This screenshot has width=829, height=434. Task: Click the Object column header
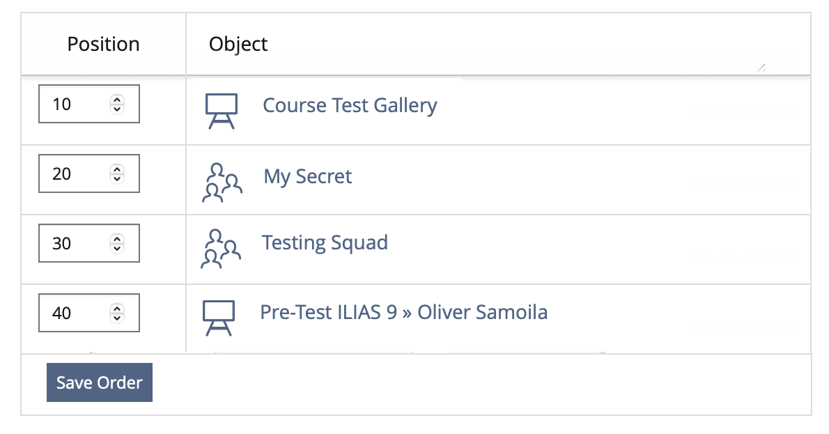[x=238, y=44]
